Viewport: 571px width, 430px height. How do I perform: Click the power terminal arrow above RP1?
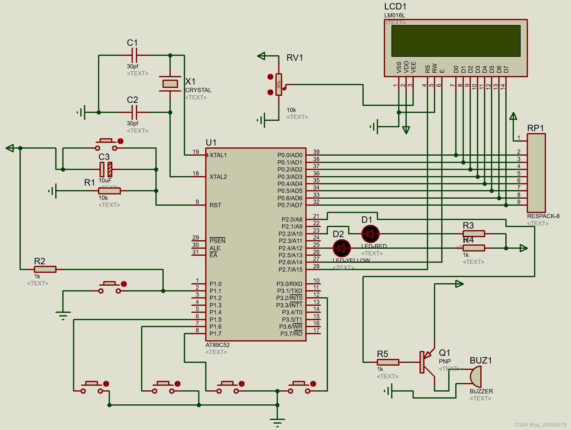tap(513, 116)
